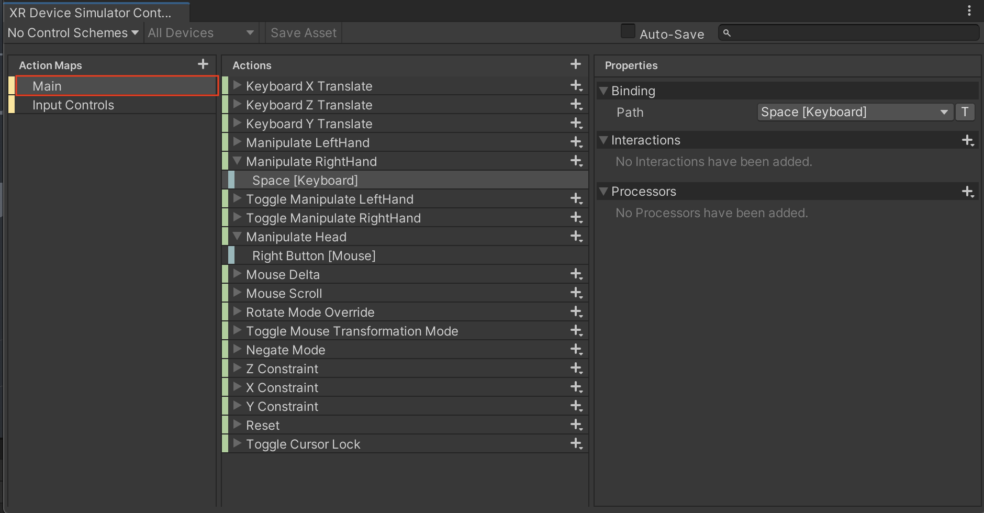Add a new interaction with plus icon
The width and height of the screenshot is (984, 513).
pyautogui.click(x=968, y=140)
